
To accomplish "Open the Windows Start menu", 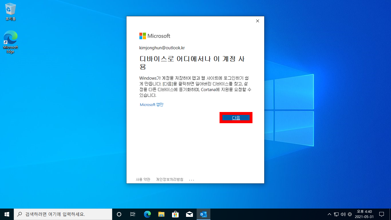I will pyautogui.click(x=7, y=214).
